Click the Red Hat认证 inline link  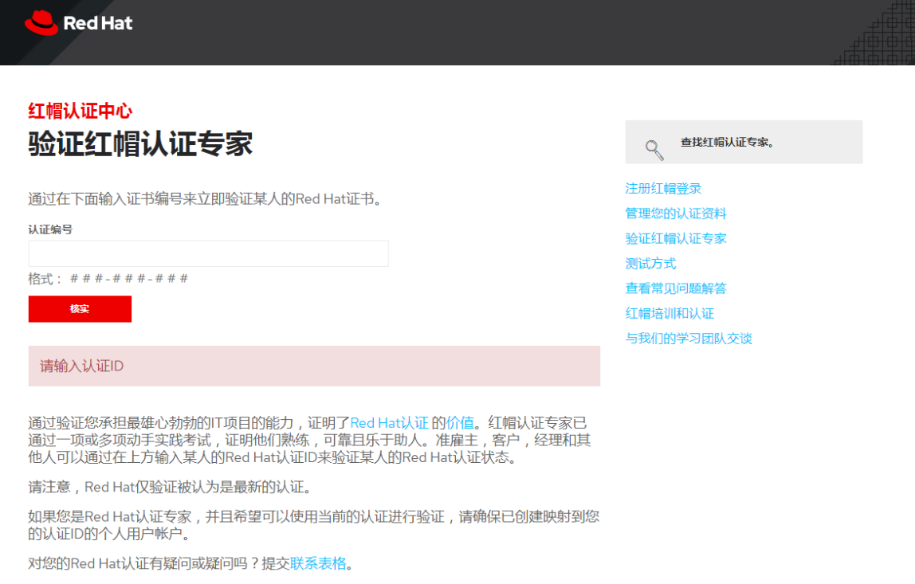tap(388, 422)
